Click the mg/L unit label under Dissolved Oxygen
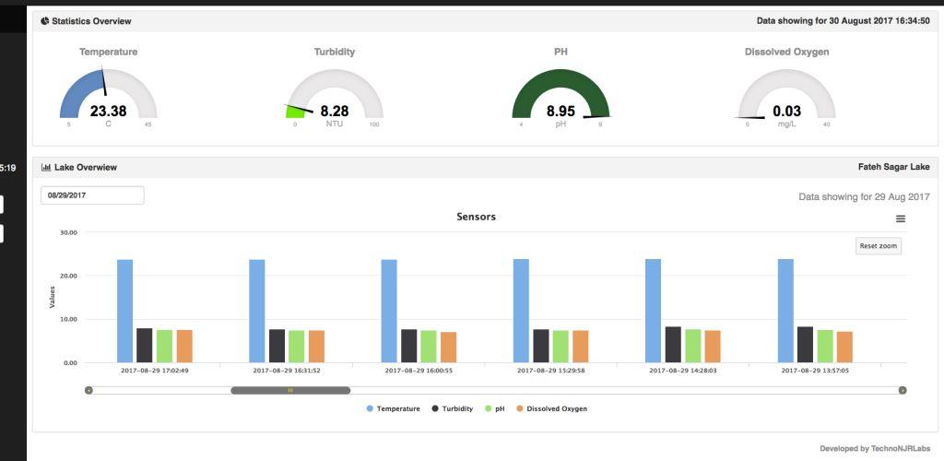The height and width of the screenshot is (461, 944). pos(786,124)
